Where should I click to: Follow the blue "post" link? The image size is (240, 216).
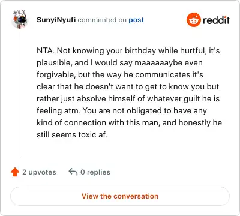click(x=136, y=20)
